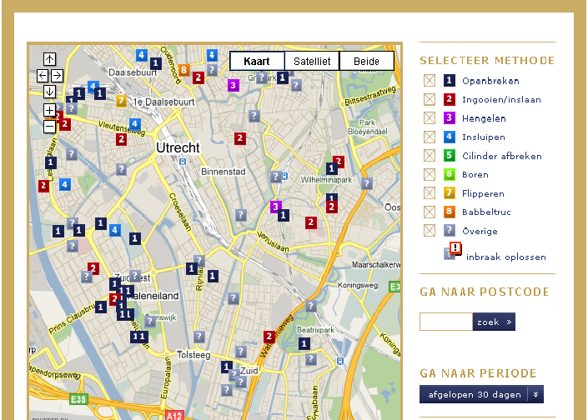Click the orange Babbeltruc 8 legend icon
This screenshot has height=420, width=588.
450,212
